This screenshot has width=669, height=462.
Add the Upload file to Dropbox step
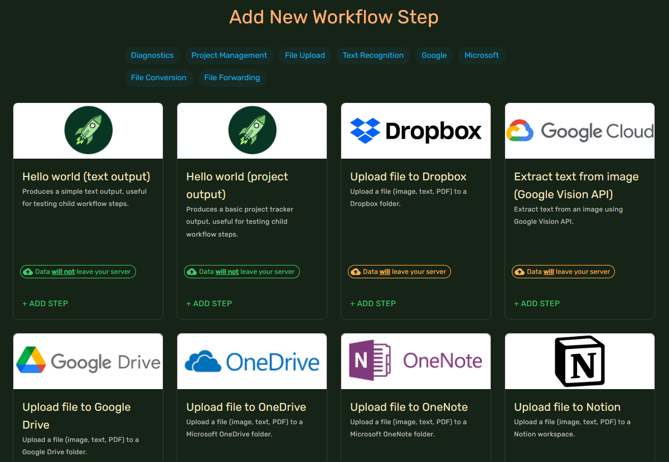[x=373, y=303]
